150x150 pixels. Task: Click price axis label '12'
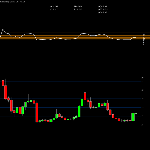pyautogui.click(x=142, y=107)
